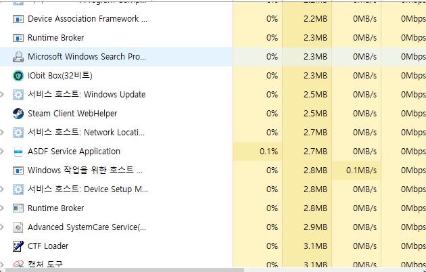Click the Steam Client WebHelper icon
The image size is (426, 272).
18,114
